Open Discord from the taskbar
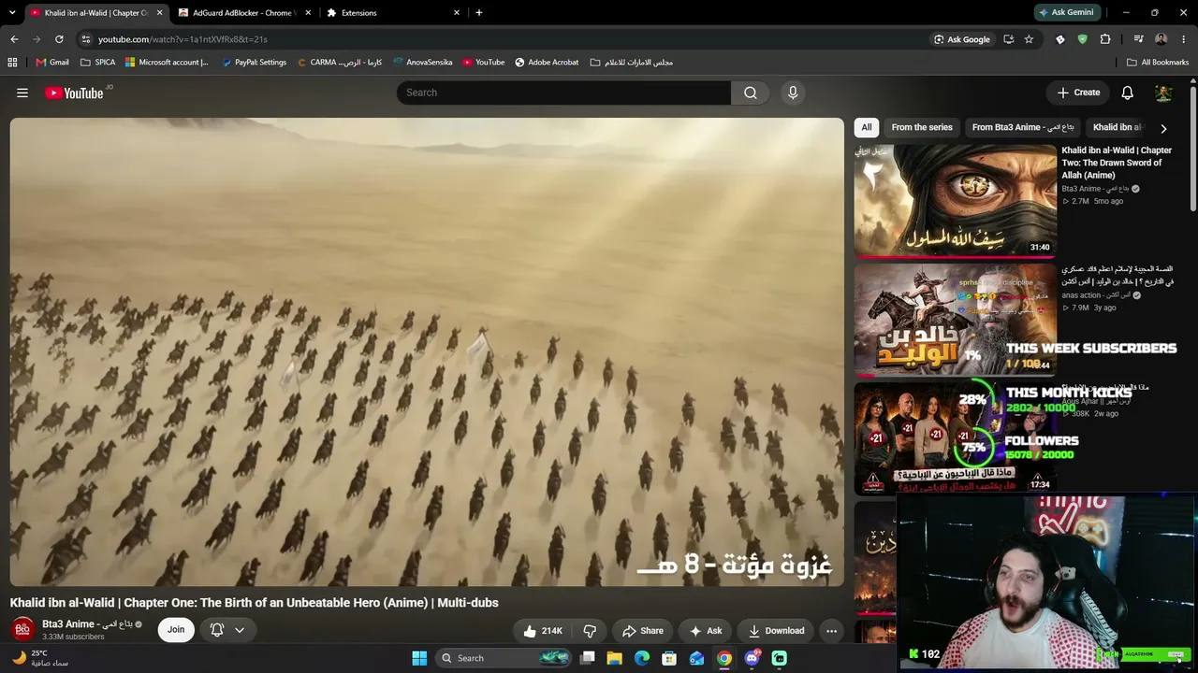The image size is (1198, 673). coord(752,658)
